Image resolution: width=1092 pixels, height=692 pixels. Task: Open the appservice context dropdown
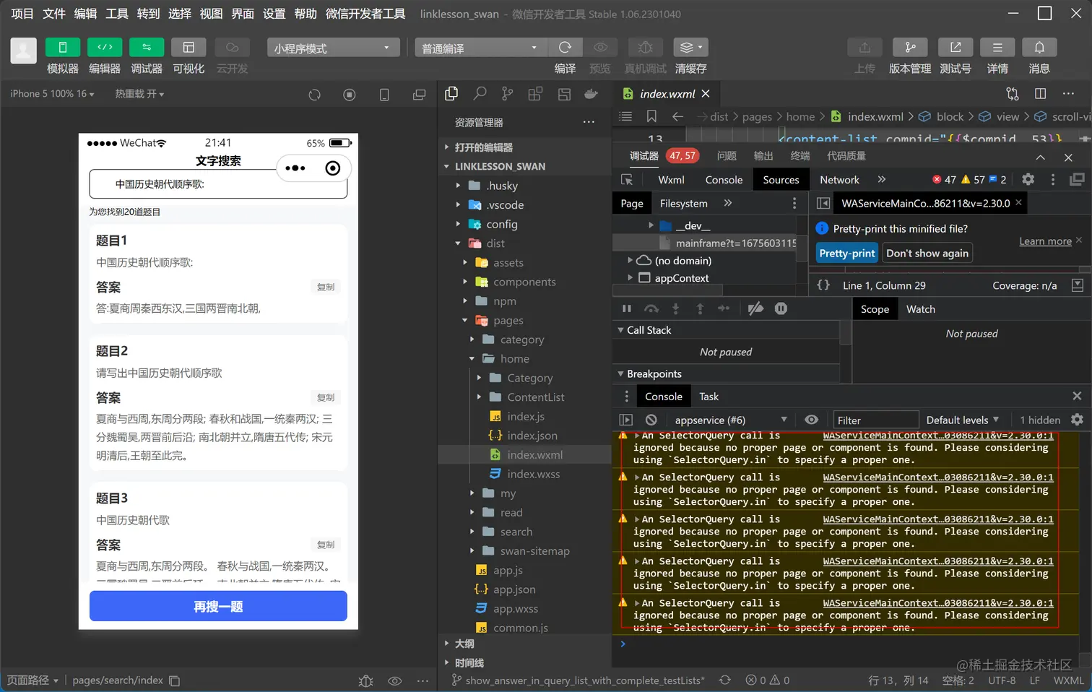730,420
